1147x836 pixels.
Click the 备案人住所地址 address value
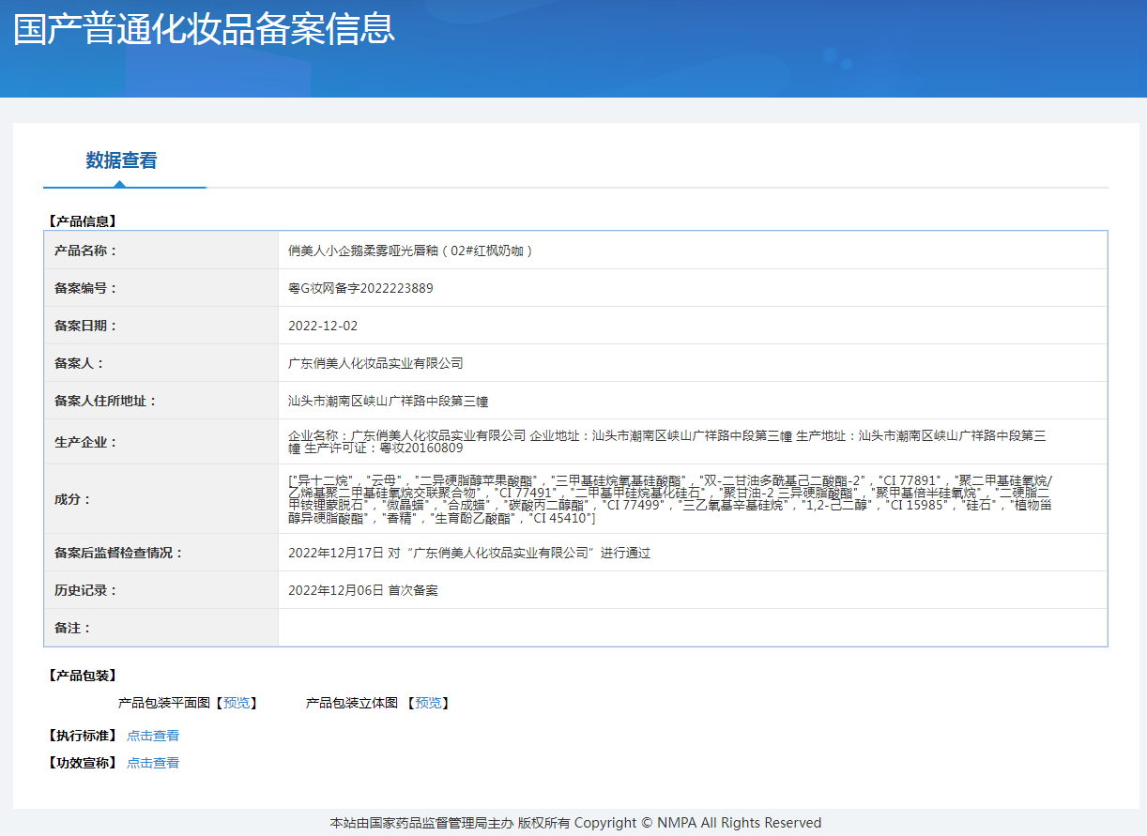click(x=388, y=401)
